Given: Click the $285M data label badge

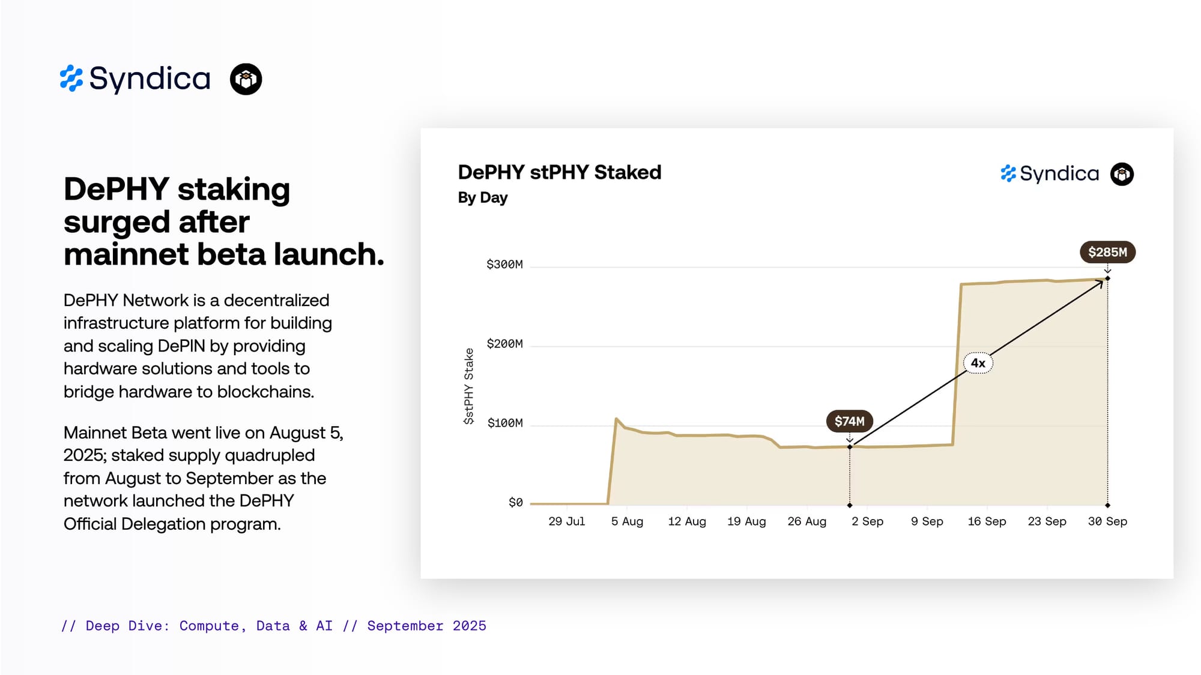Looking at the screenshot, I should click(x=1107, y=252).
